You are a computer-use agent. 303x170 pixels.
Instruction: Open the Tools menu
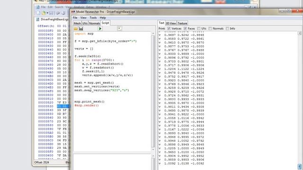click(93, 18)
